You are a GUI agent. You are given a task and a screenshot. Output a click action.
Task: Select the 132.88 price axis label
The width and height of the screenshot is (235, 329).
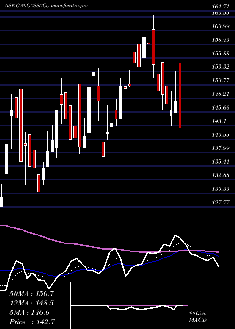[220, 175]
